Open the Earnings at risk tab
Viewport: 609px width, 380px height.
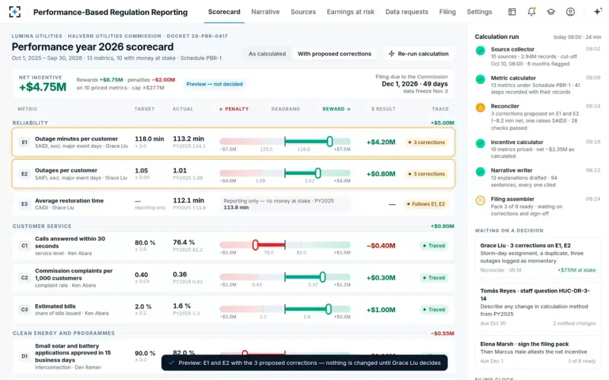(351, 12)
